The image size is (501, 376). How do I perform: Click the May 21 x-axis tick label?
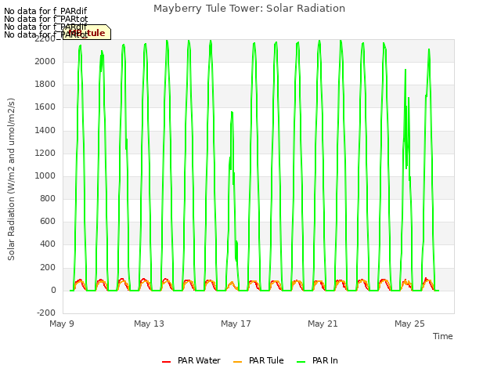coord(323,324)
